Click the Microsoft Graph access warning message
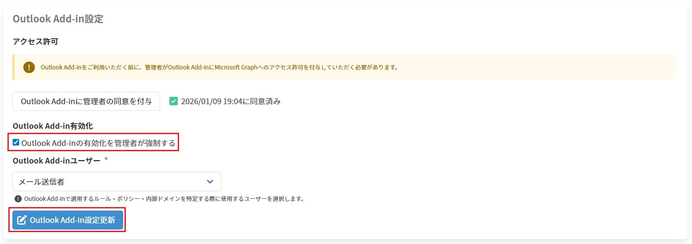The image size is (692, 244). (x=220, y=67)
